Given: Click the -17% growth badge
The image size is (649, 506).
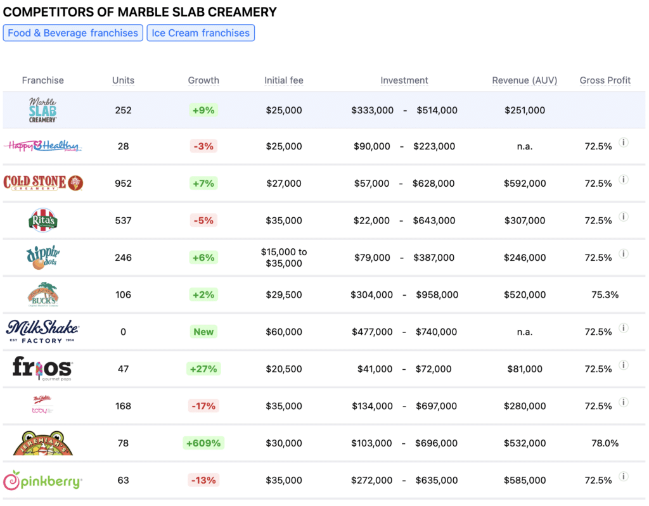Looking at the screenshot, I should [203, 407].
